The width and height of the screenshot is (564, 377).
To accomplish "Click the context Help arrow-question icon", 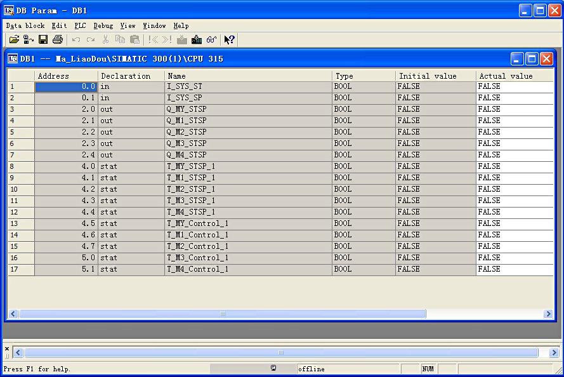I will click(x=230, y=39).
